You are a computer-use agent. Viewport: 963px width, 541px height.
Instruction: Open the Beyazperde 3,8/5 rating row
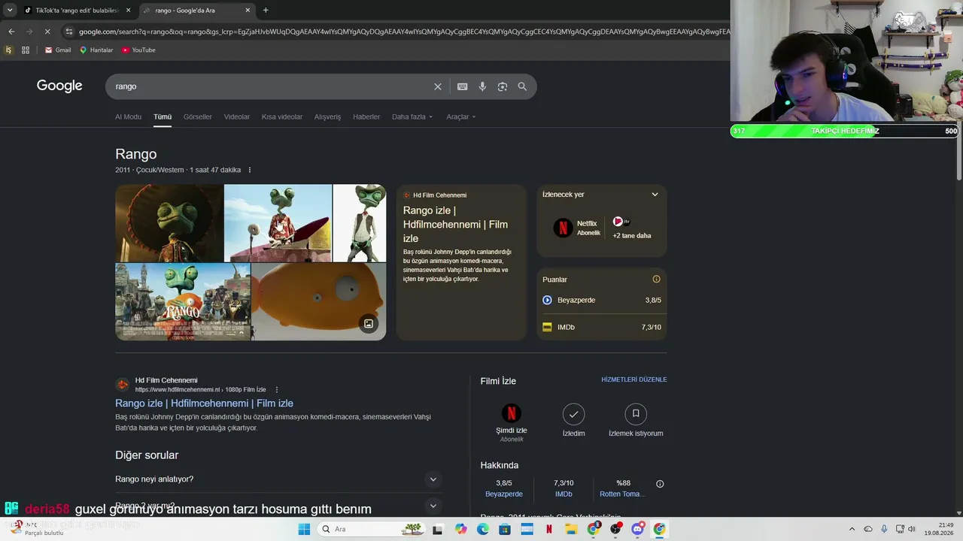[x=602, y=301]
